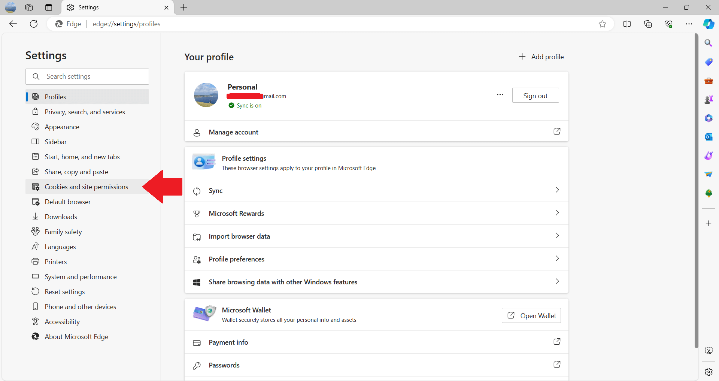This screenshot has width=719, height=381.
Task: Open sidebar paper-plane Drop icon
Action: point(709,174)
